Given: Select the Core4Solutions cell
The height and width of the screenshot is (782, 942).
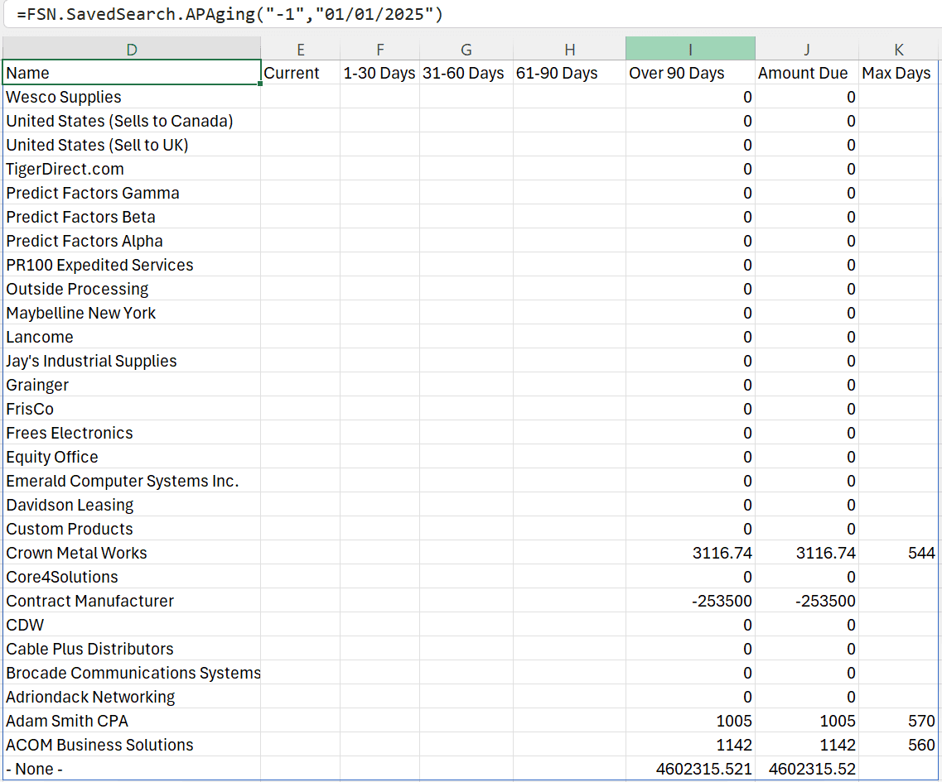Looking at the screenshot, I should click(x=132, y=577).
